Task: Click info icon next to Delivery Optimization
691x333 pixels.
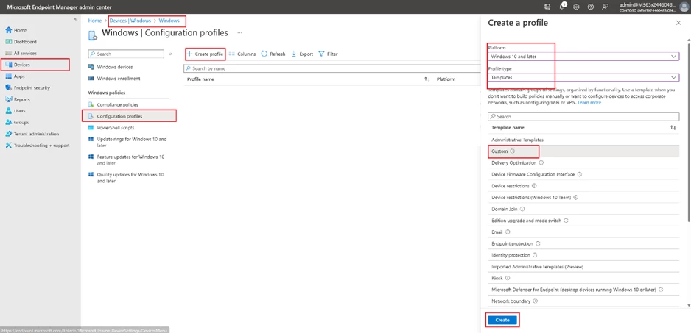Action: pos(541,162)
